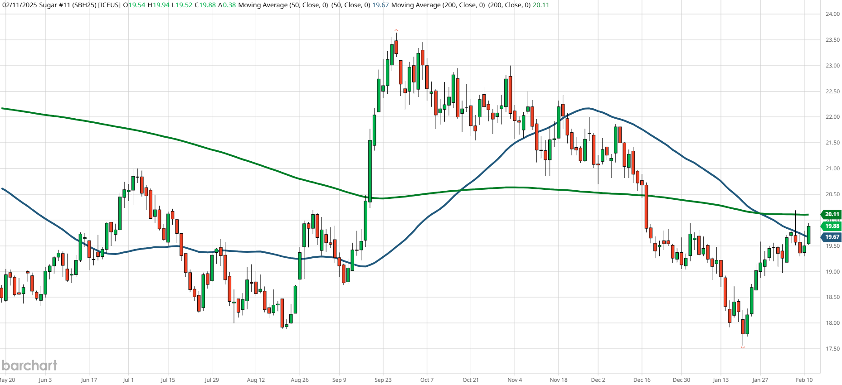Click the Feb 10 date label
Screen dimensions: 842x385
[804, 380]
